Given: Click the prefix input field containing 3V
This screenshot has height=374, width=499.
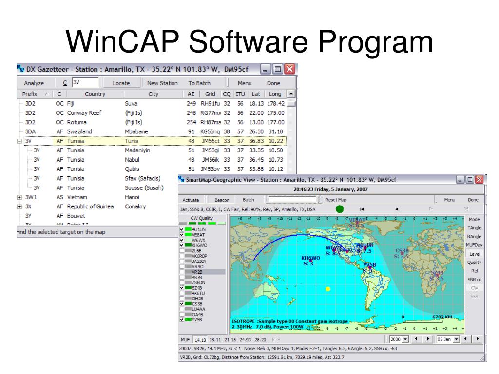Looking at the screenshot, I should pyautogui.click(x=85, y=82).
